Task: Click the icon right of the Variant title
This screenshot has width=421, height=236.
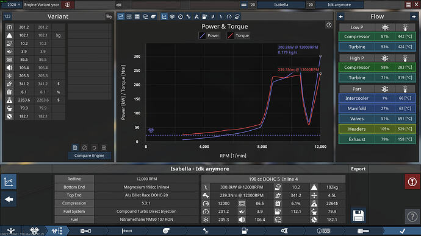Action: click(x=109, y=16)
